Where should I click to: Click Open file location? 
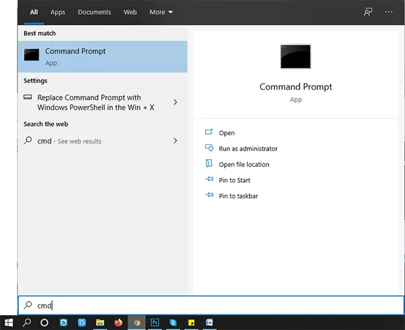coord(244,164)
